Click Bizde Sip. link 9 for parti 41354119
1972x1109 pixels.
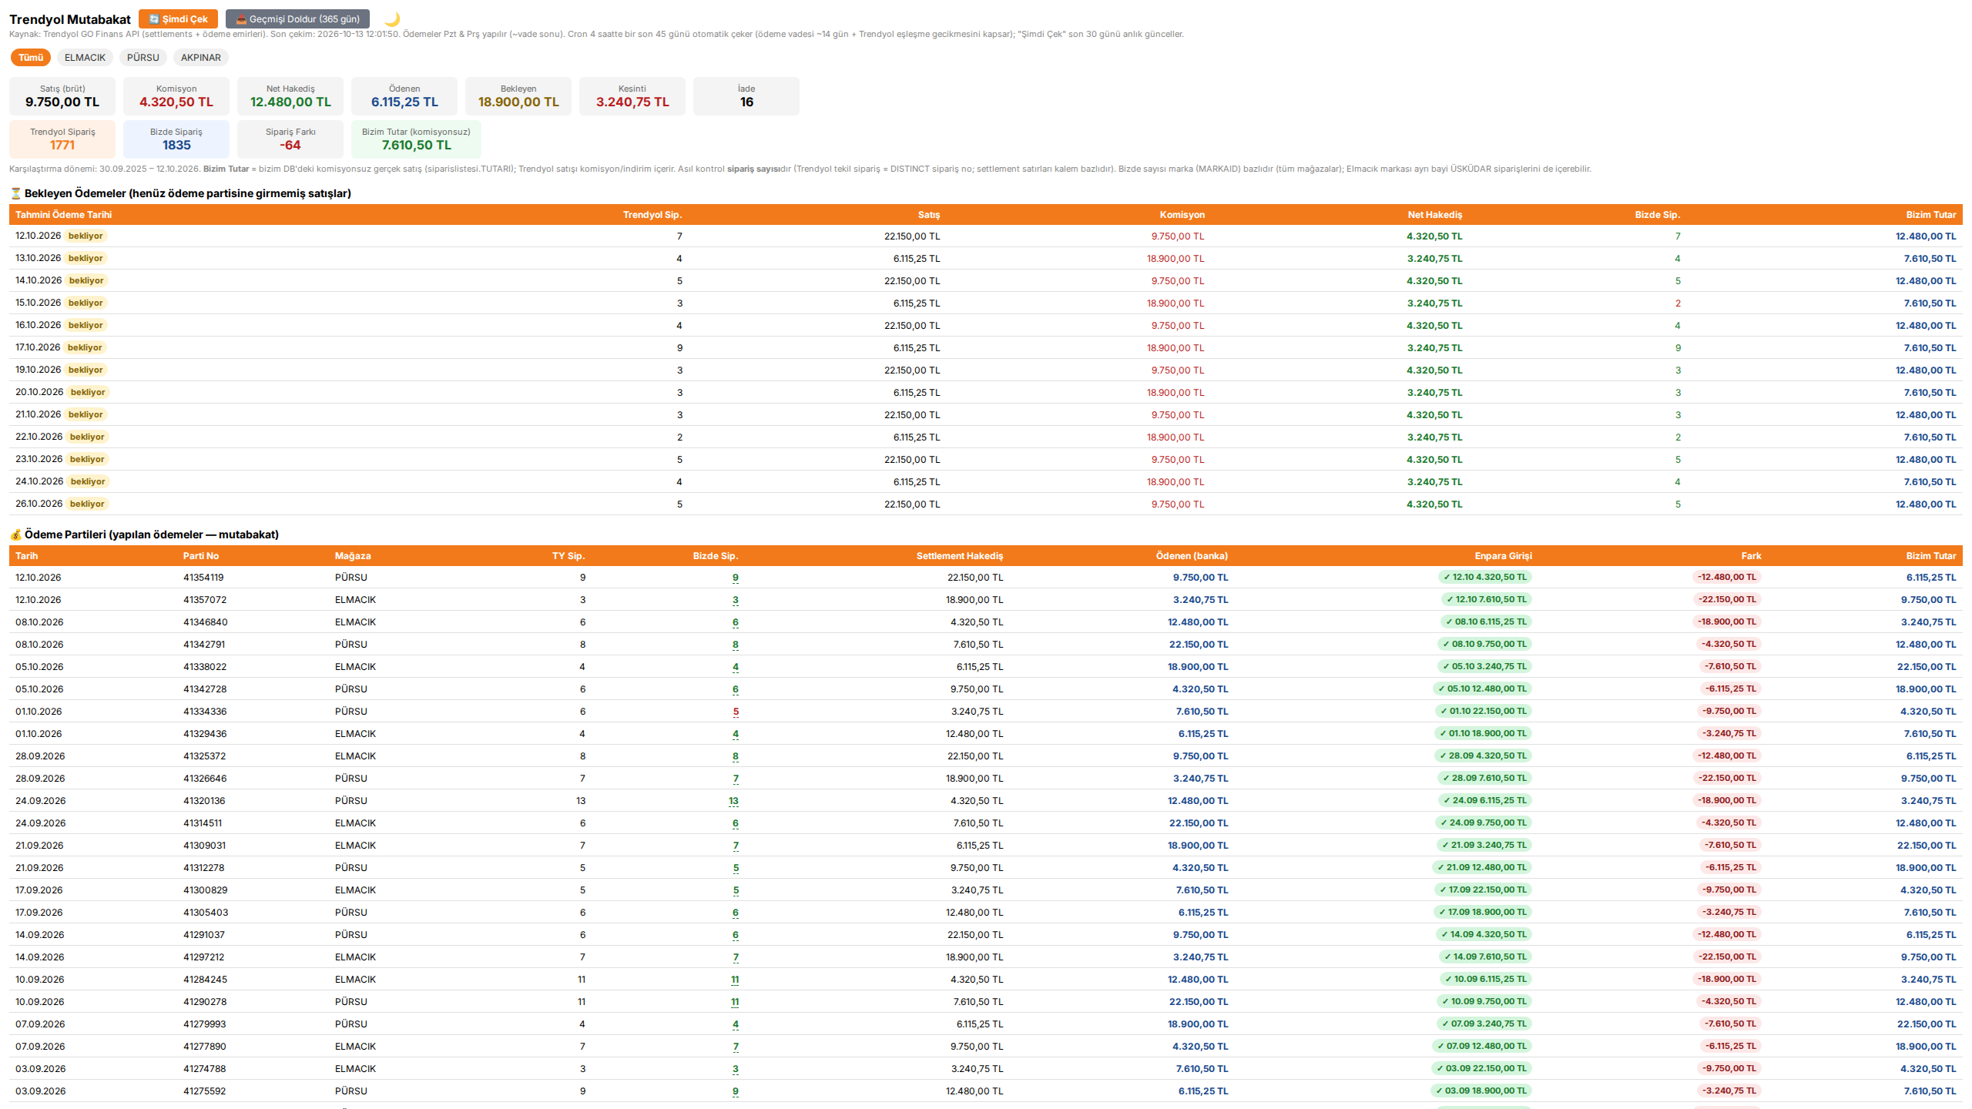click(x=736, y=578)
